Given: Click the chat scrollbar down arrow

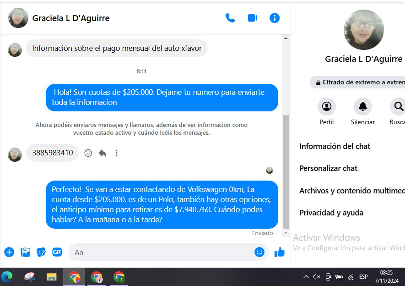Looking at the screenshot, I should click(286, 233).
